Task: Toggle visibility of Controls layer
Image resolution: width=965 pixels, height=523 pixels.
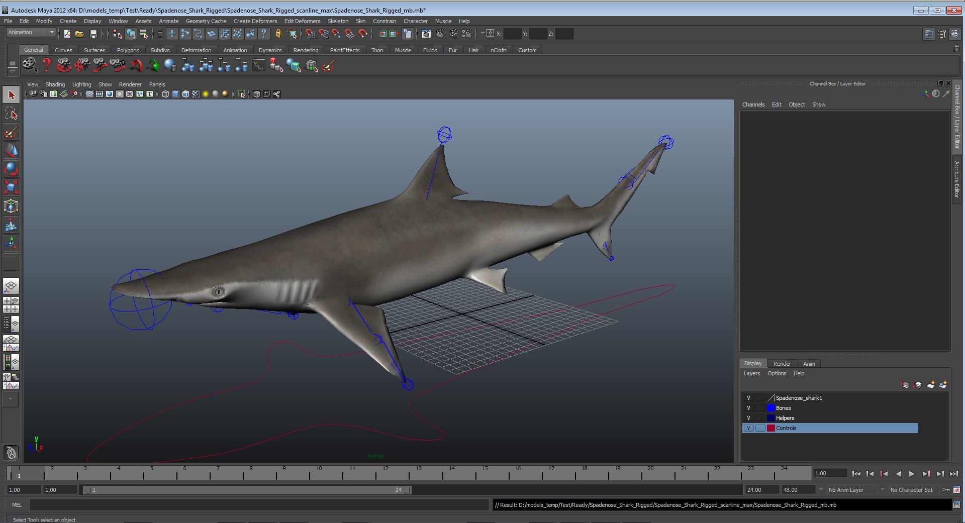Action: [748, 428]
